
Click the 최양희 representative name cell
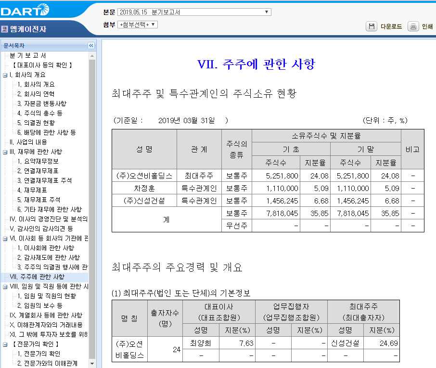click(x=201, y=343)
